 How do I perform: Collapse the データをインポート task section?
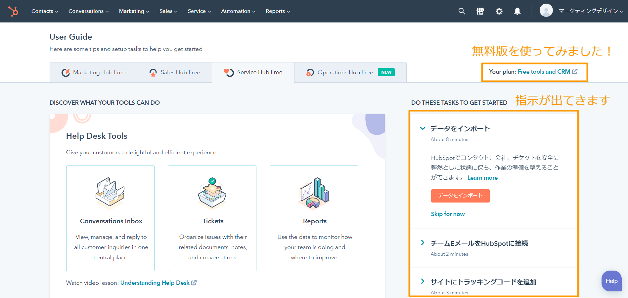423,129
